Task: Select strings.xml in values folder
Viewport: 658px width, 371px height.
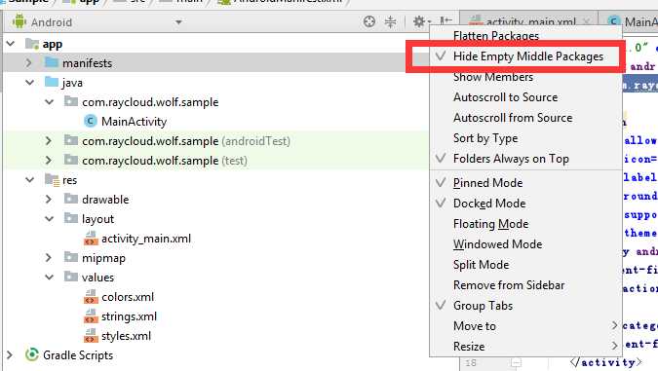Action: coord(129,316)
